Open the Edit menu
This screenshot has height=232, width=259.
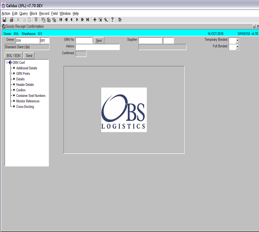click(15, 13)
